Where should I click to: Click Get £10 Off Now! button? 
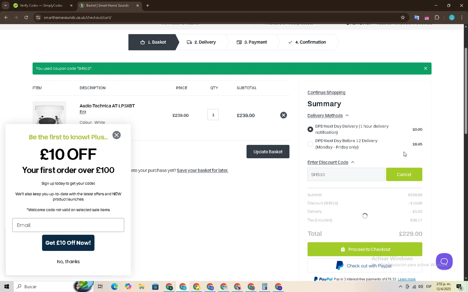point(68,243)
